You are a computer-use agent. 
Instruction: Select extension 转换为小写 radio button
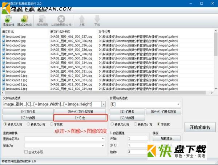tap(136, 124)
